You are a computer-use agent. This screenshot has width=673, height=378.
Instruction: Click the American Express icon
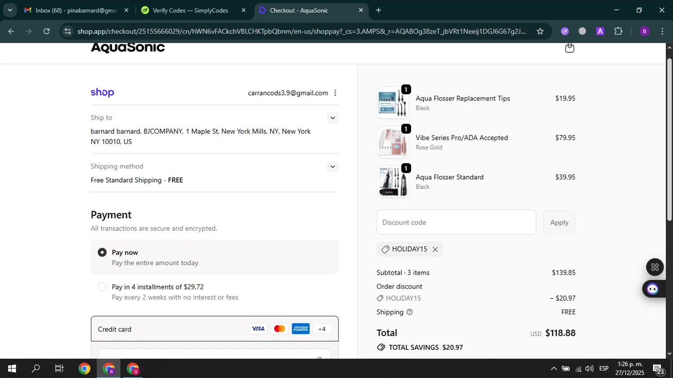(301, 329)
